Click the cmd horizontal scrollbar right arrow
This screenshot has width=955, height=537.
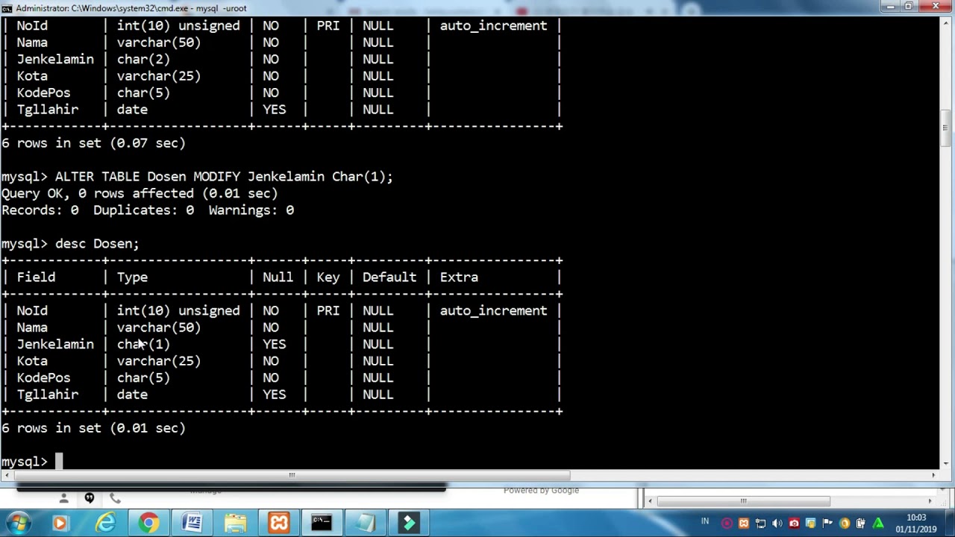[x=933, y=475]
